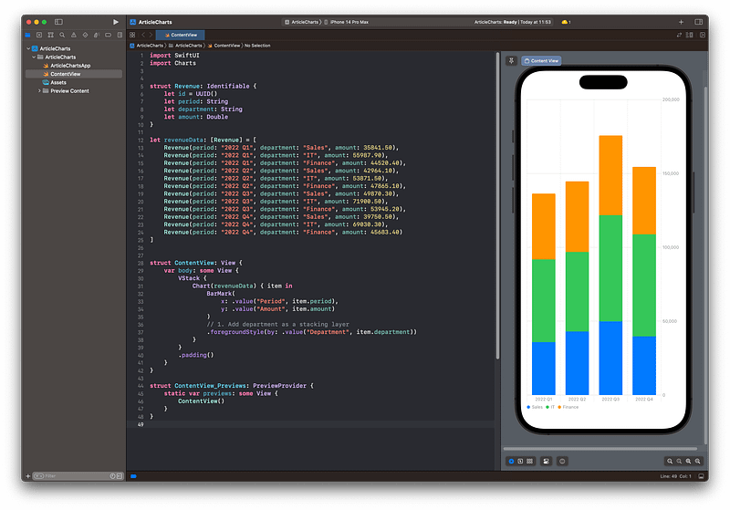Open the No Selection symbol menu
The height and width of the screenshot is (510, 730).
pos(257,46)
